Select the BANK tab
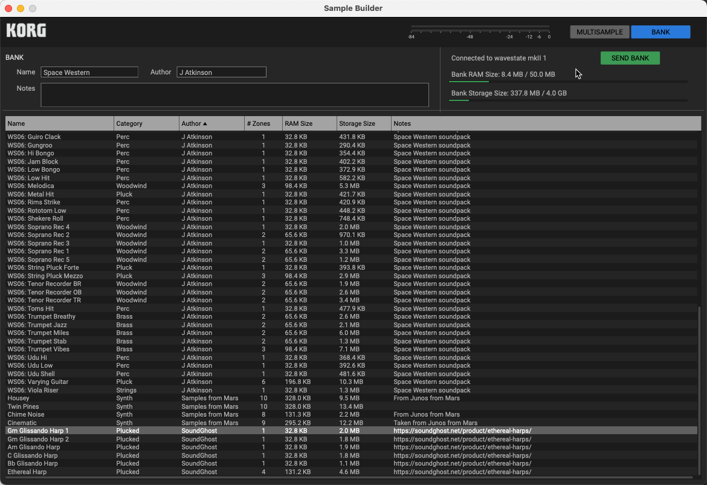Image resolution: width=707 pixels, height=485 pixels. (660, 32)
